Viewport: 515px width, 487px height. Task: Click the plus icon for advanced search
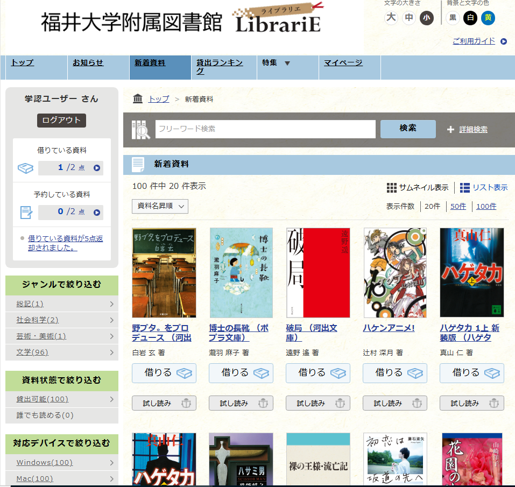click(450, 130)
